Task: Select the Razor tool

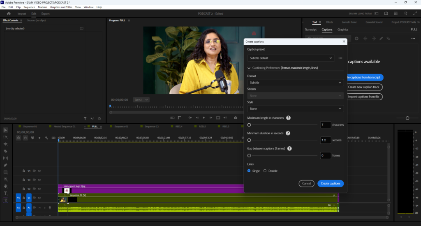Action: [5, 151]
